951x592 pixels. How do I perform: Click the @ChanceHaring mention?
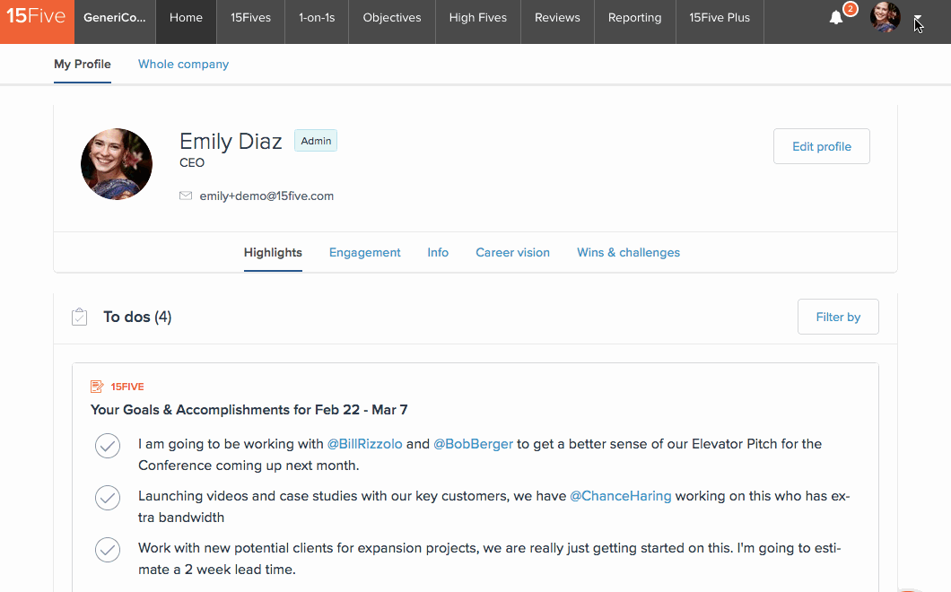point(621,496)
